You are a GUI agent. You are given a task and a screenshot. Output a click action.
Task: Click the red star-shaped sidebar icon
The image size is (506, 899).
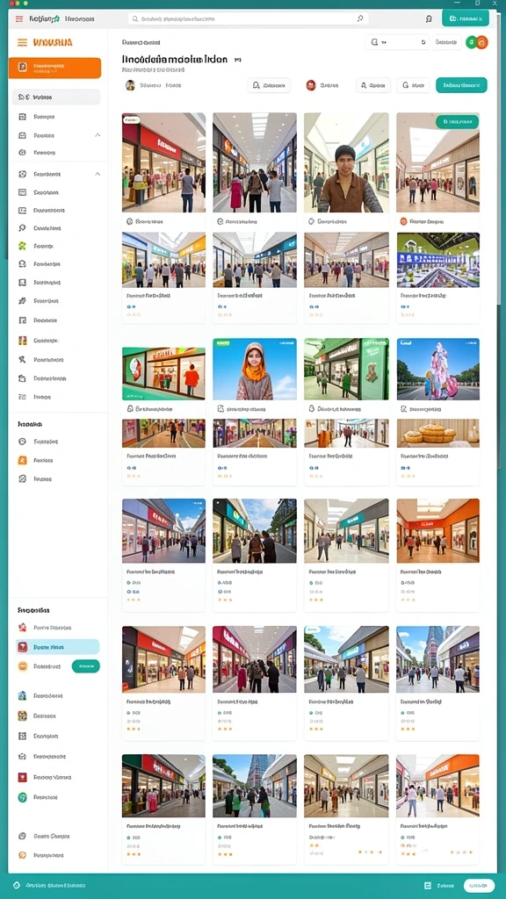tap(22, 627)
